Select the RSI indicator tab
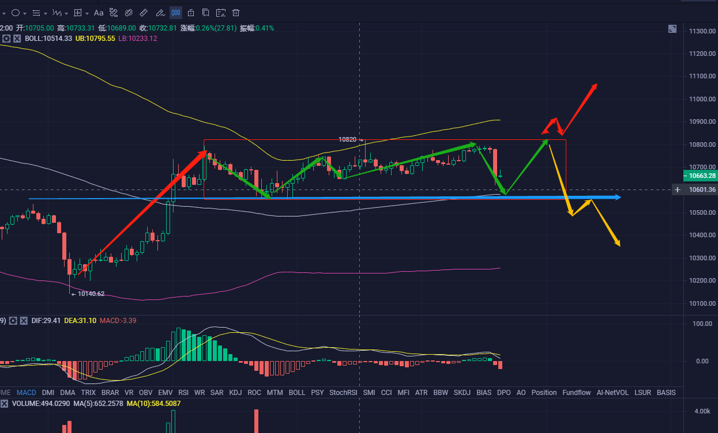Screen dimensions: 718x433 click(183, 393)
